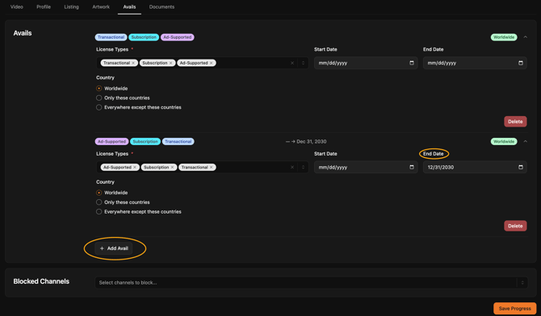Image resolution: width=541 pixels, height=316 pixels.
Task: Open Blocked Channels dropdown arrows
Action: click(522, 283)
